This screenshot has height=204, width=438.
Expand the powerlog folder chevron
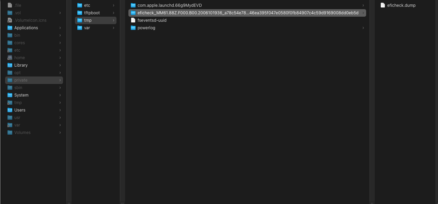pyautogui.click(x=363, y=28)
